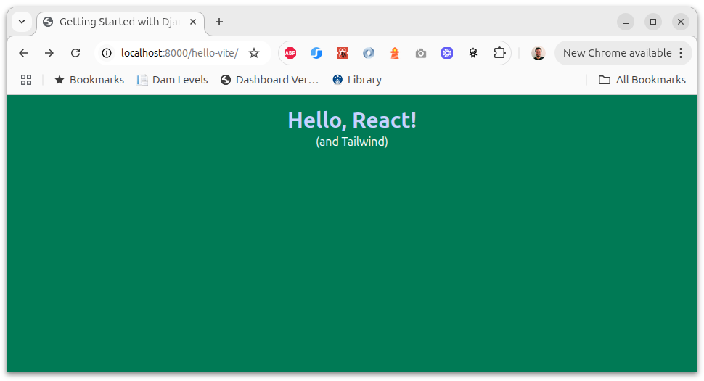Click the purple gear extension icon
The image size is (704, 381).
point(447,53)
